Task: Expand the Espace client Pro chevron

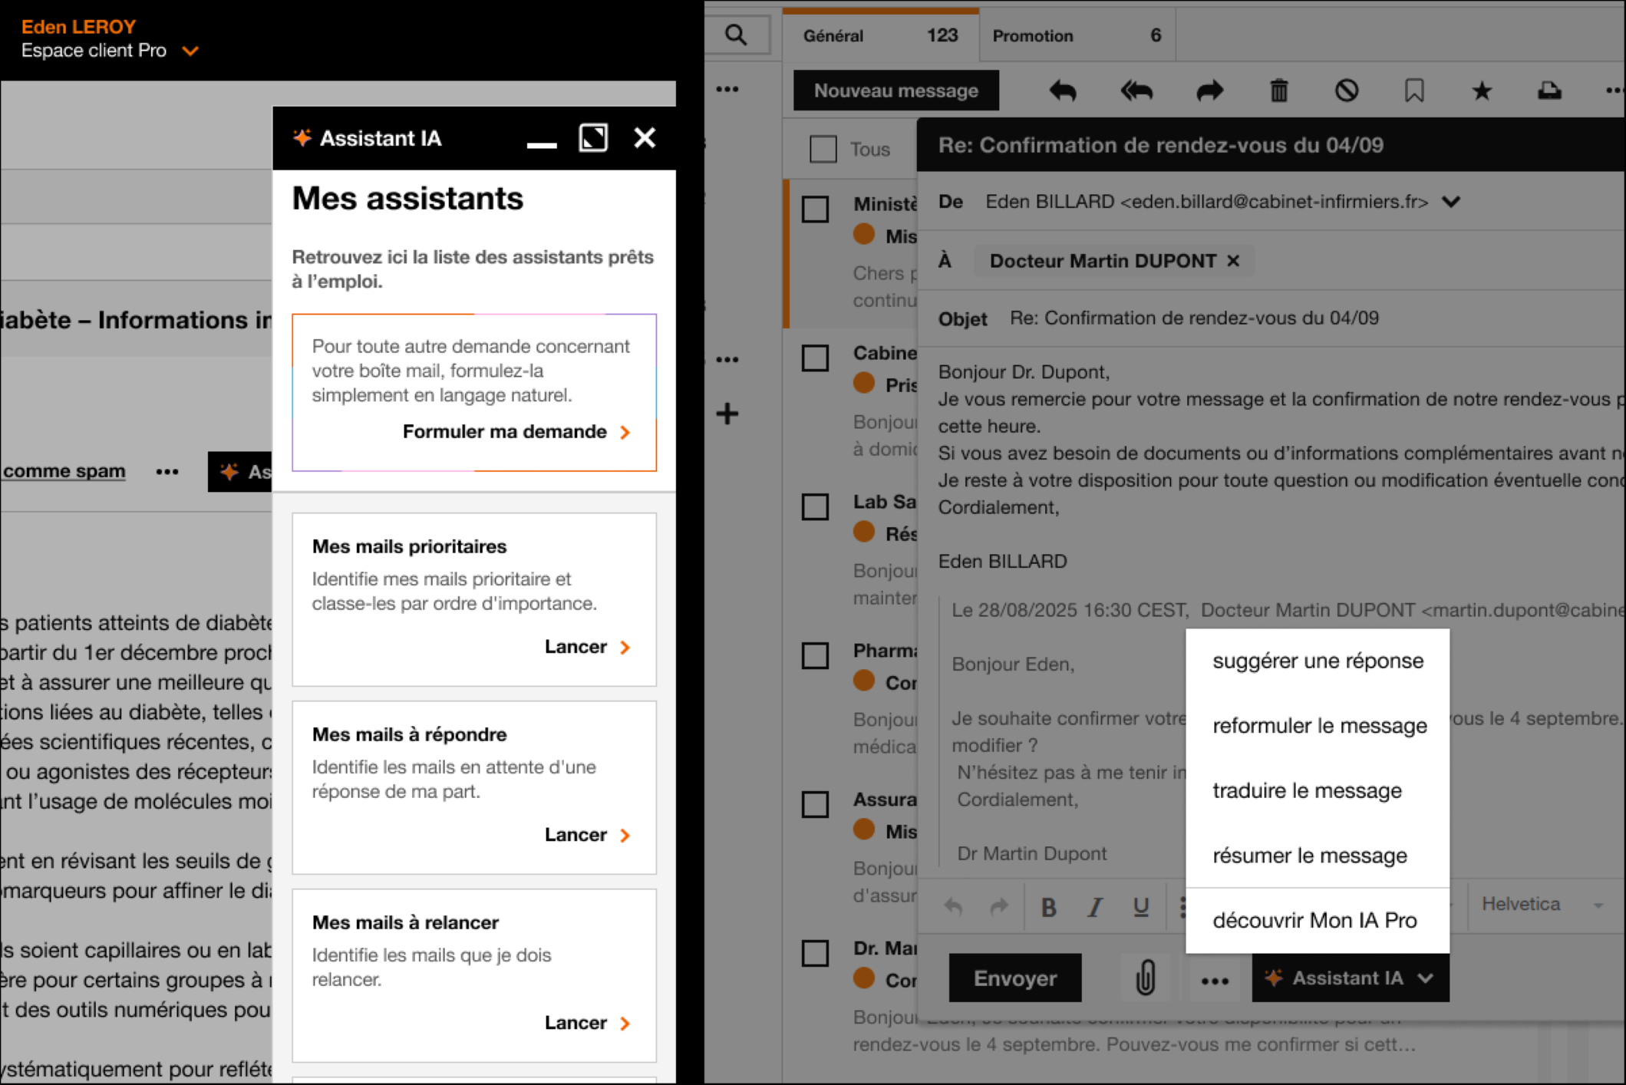Action: (x=190, y=51)
